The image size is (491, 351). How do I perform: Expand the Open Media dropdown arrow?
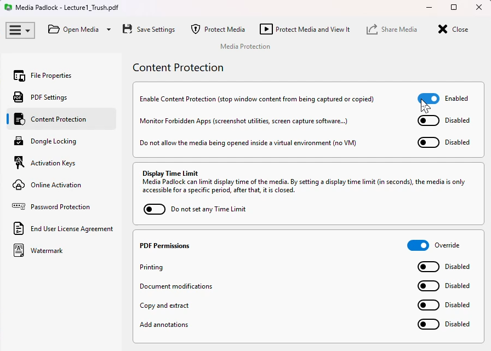click(109, 30)
